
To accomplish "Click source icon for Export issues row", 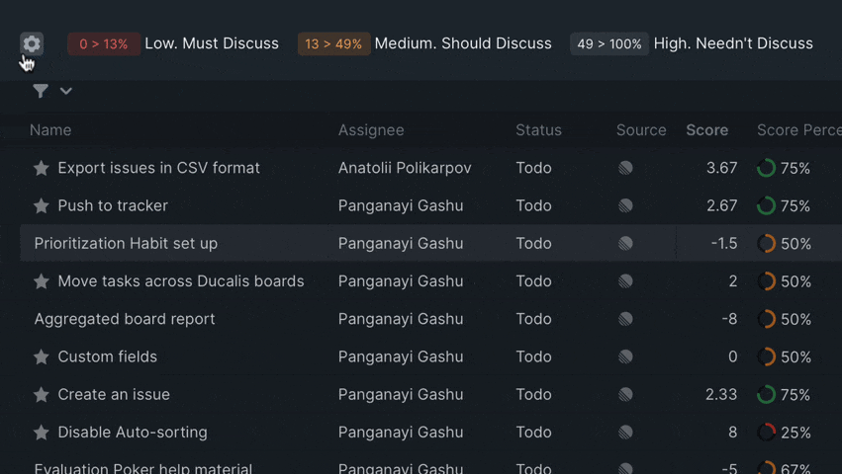I will [x=625, y=169].
